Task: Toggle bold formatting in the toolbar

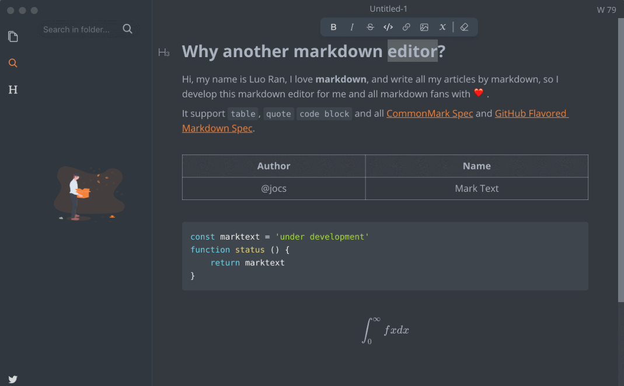Action: click(x=333, y=27)
